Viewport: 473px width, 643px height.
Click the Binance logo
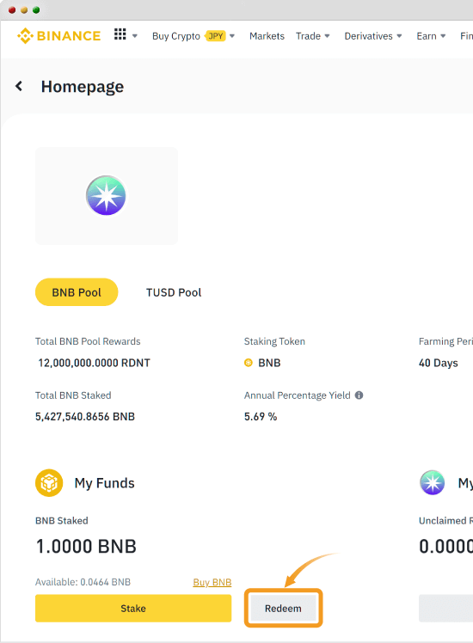(x=58, y=36)
